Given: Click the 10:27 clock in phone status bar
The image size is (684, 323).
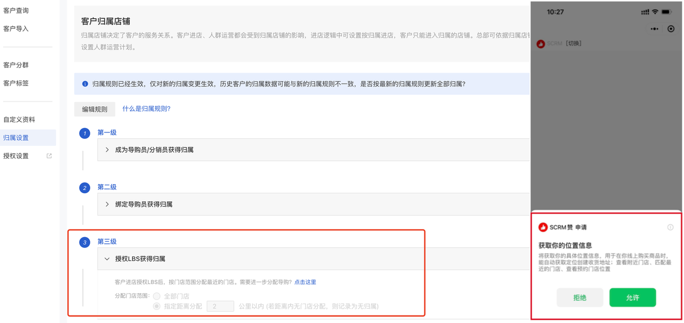Looking at the screenshot, I should pyautogui.click(x=555, y=12).
